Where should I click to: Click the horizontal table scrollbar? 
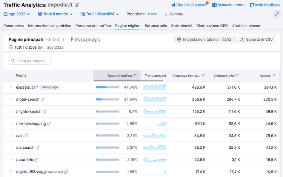[129, 80]
